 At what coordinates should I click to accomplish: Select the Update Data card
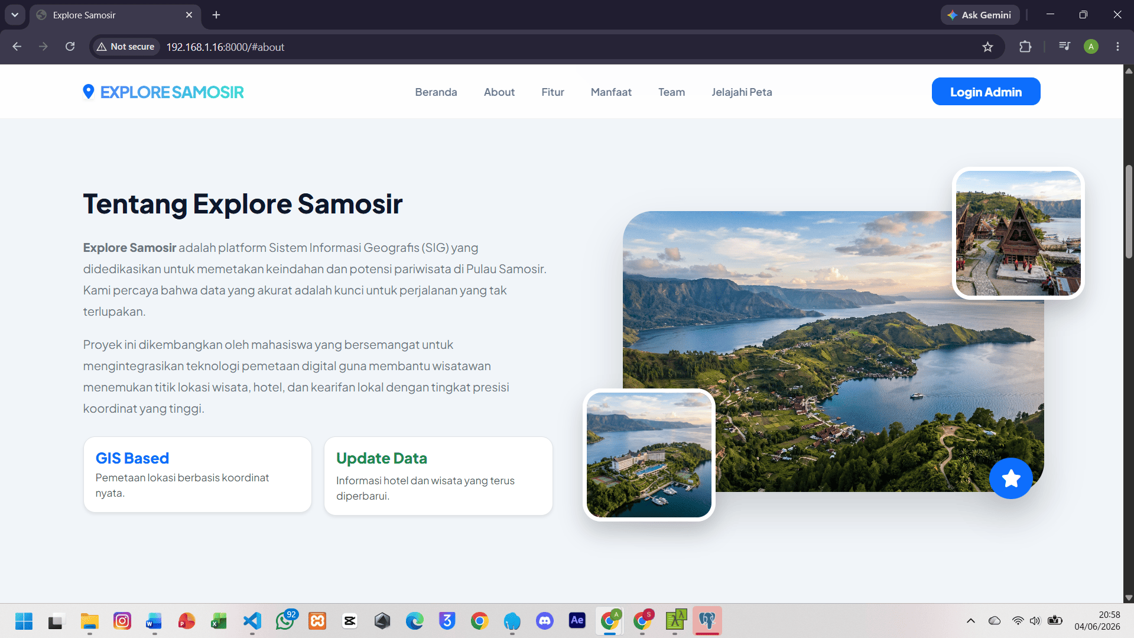coord(438,476)
